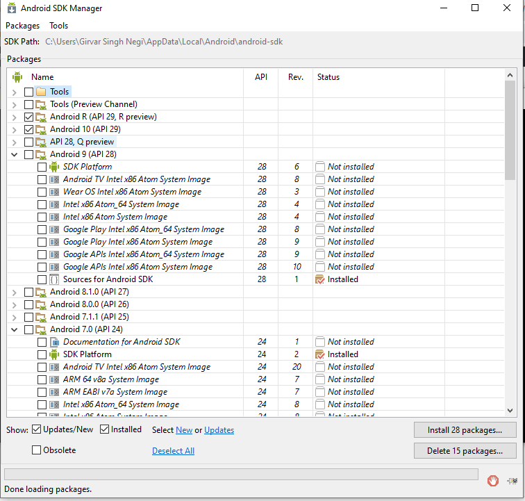
Task: Uncheck the Android R (API 29, R preview) checkbox
Action: [28, 117]
